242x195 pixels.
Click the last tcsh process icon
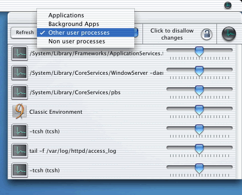pos(20,170)
